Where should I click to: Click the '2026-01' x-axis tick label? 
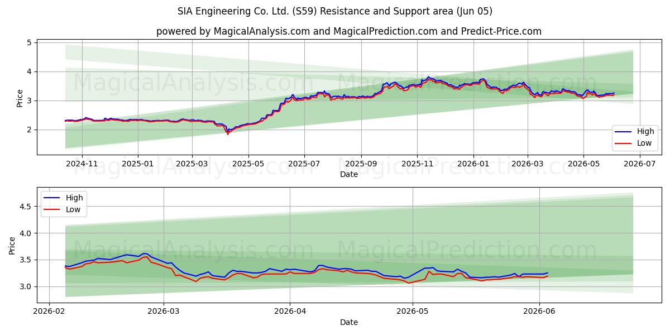click(473, 164)
